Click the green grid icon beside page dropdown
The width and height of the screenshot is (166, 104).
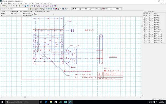[x=31, y=9]
